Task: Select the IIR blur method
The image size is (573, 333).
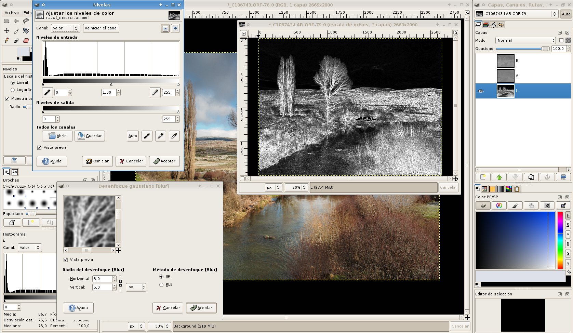Action: (161, 277)
